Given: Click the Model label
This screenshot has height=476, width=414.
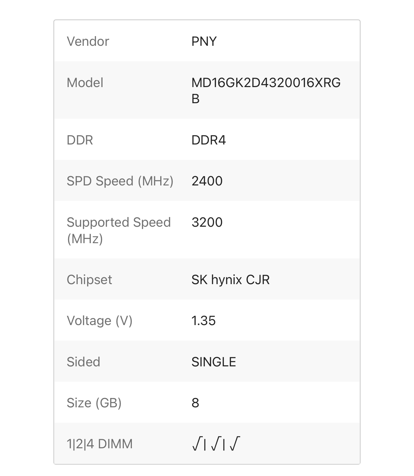Looking at the screenshot, I should 85,83.
